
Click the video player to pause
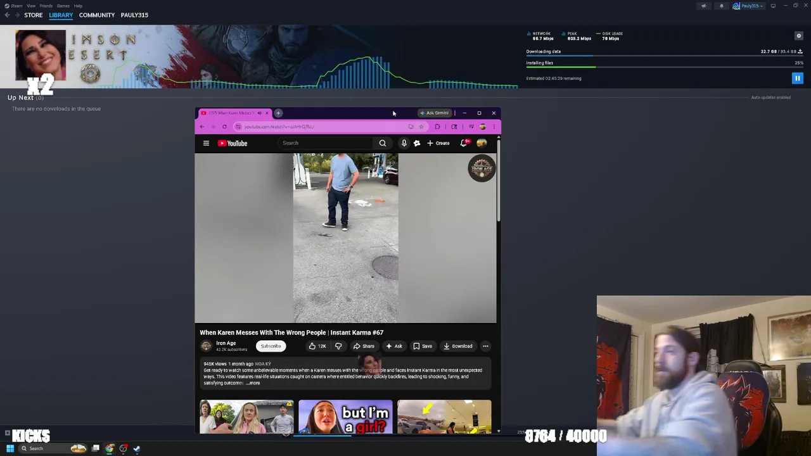pos(345,238)
